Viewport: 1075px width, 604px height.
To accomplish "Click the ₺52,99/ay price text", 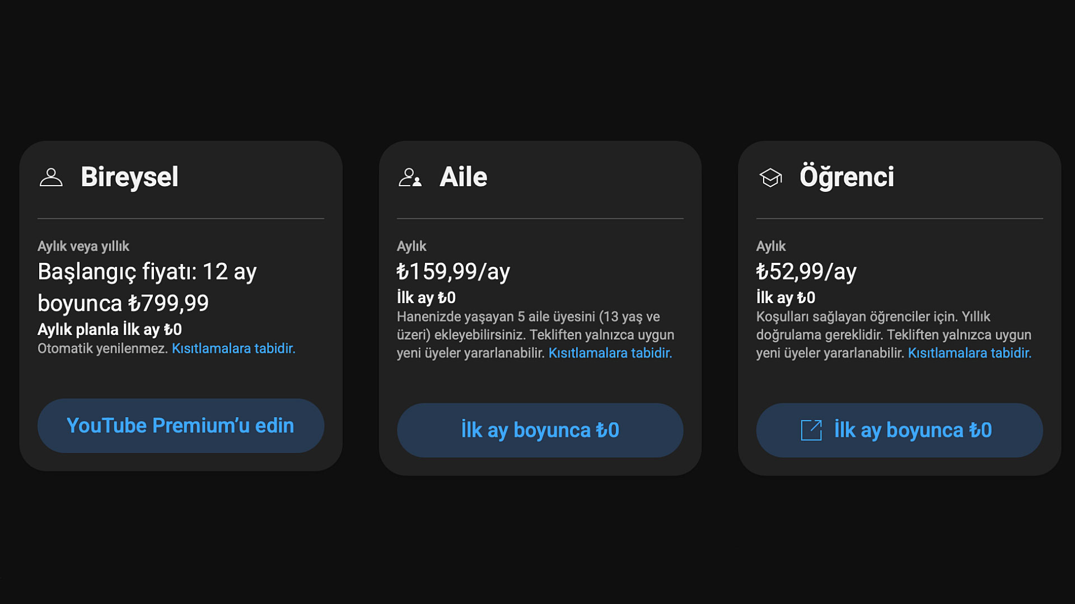I will point(806,272).
